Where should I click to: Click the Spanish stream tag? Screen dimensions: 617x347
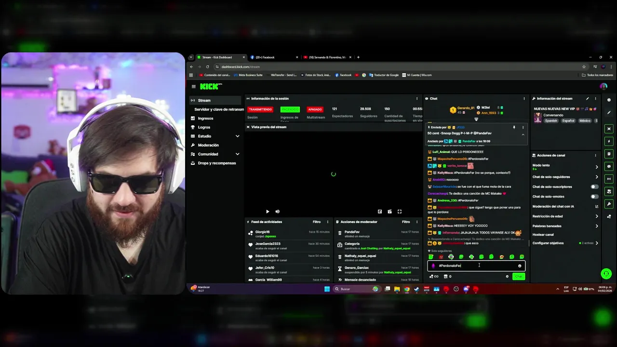click(551, 121)
